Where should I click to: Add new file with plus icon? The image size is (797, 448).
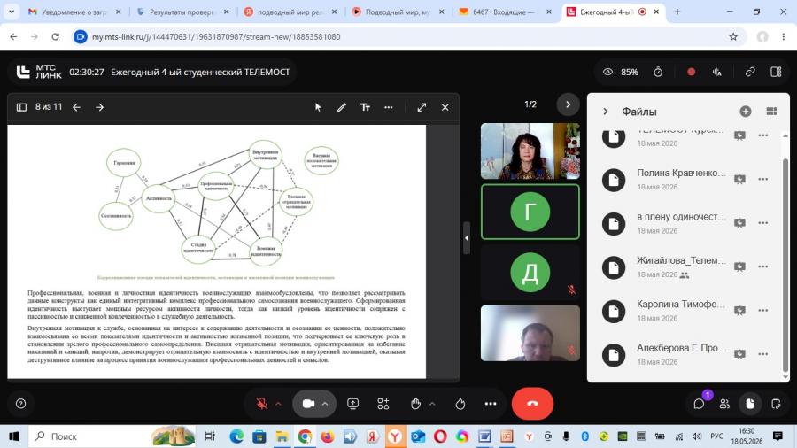click(745, 112)
